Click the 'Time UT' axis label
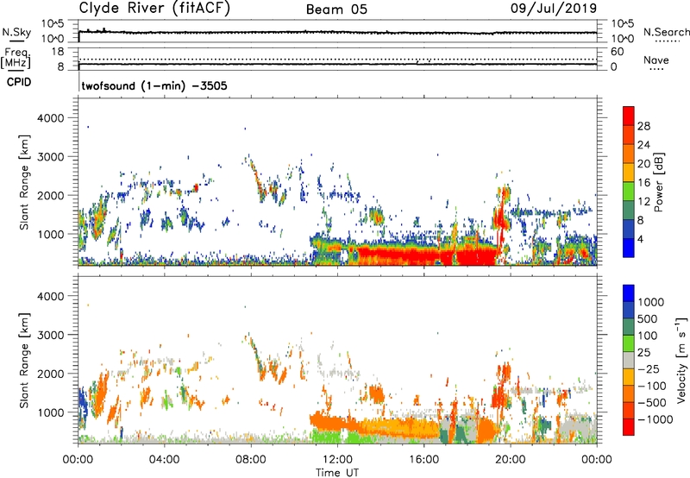This screenshot has height=478, width=690. tap(337, 473)
